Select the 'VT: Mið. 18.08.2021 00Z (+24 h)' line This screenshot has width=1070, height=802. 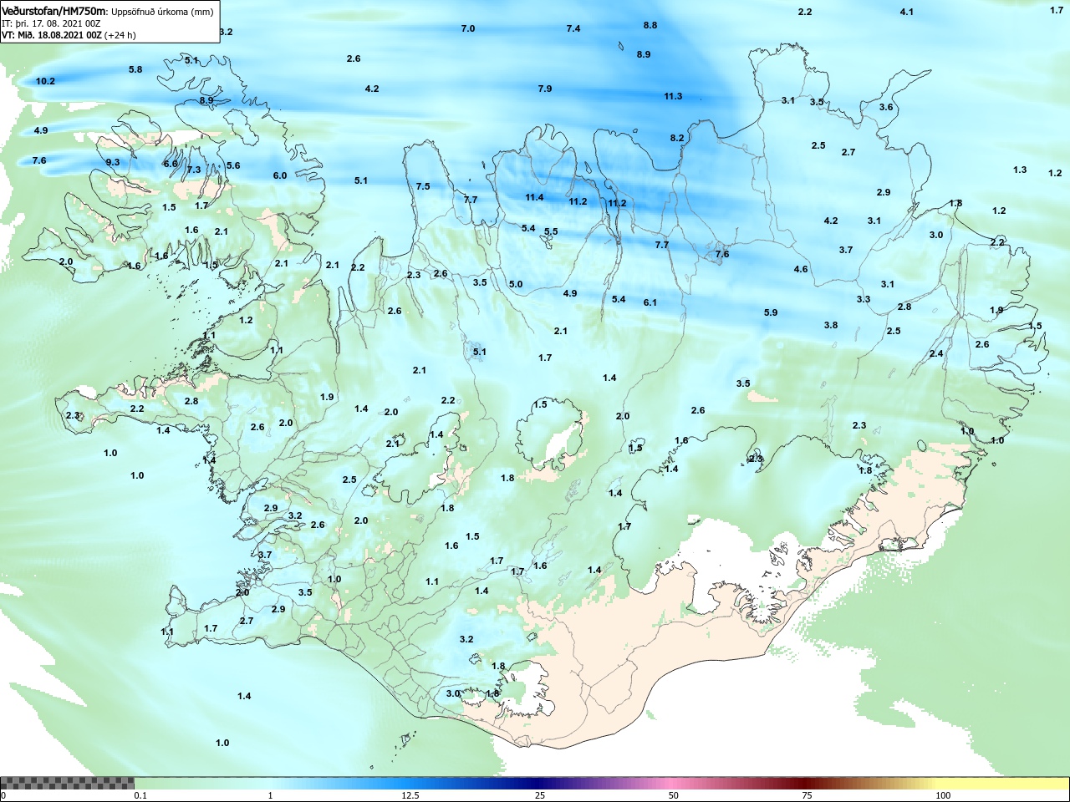(x=69, y=35)
